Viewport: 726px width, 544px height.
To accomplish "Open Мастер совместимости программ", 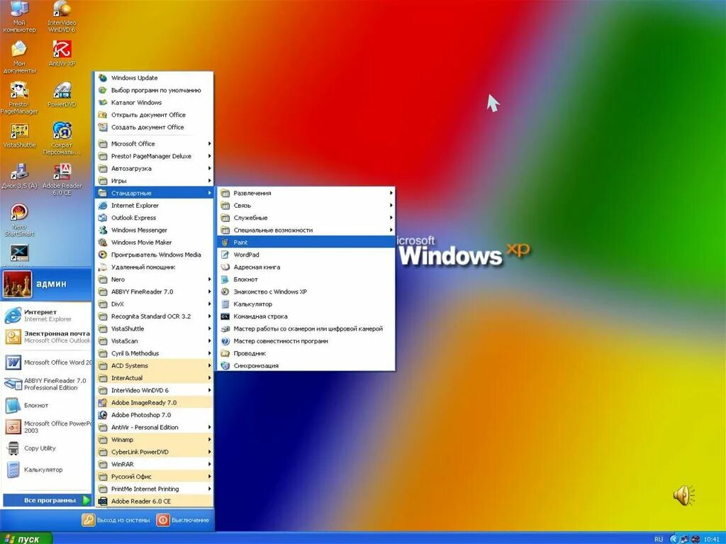I will click(306, 341).
